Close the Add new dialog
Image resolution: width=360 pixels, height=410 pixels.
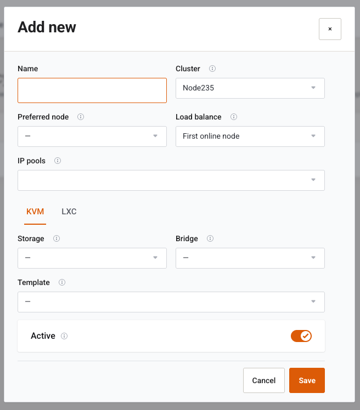330,29
